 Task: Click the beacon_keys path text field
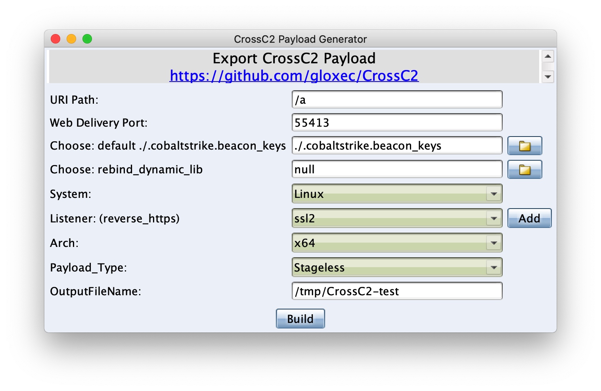pos(397,146)
